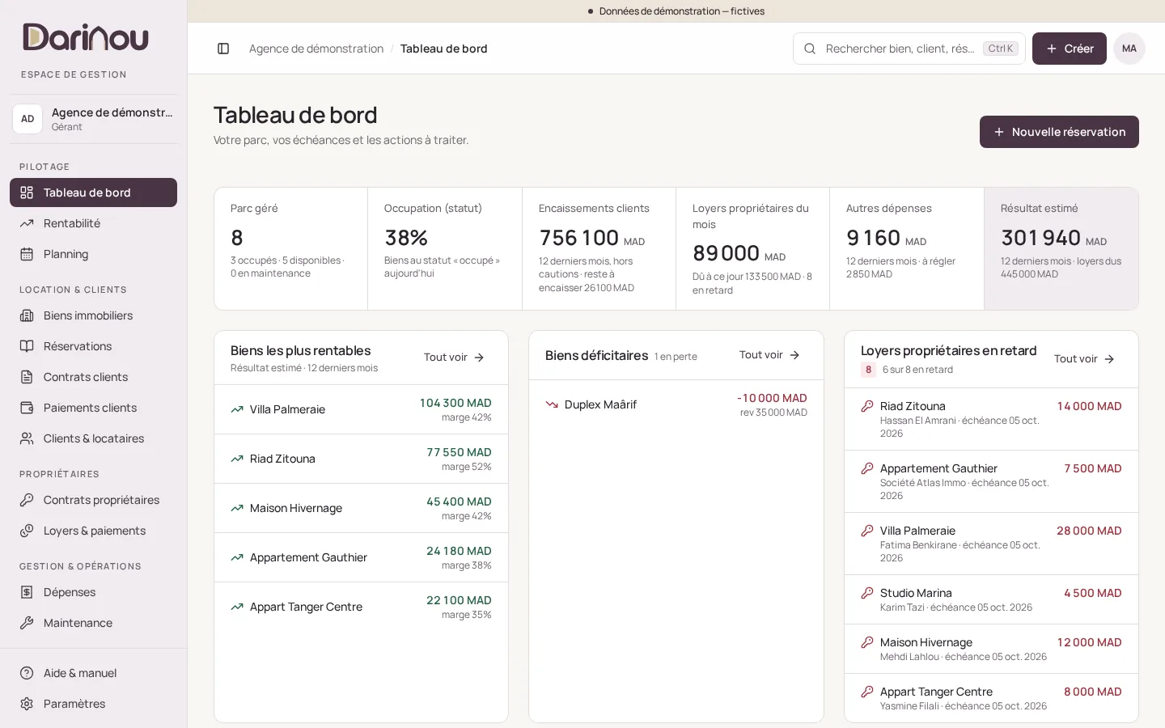Click the Paiements clients wallet icon
Image resolution: width=1165 pixels, height=728 pixels.
click(x=27, y=408)
